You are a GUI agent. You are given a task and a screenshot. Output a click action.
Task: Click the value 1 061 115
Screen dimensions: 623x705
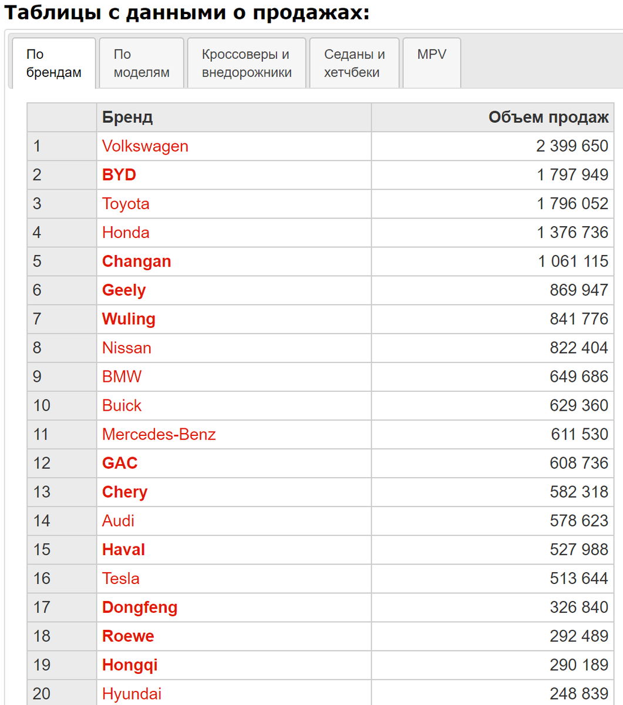(x=573, y=261)
